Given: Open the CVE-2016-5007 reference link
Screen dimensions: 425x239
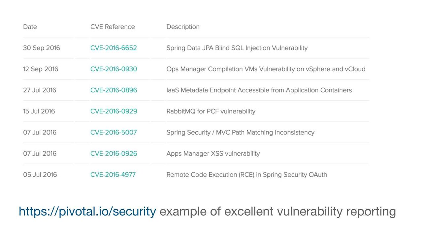Looking at the screenshot, I should [x=114, y=132].
